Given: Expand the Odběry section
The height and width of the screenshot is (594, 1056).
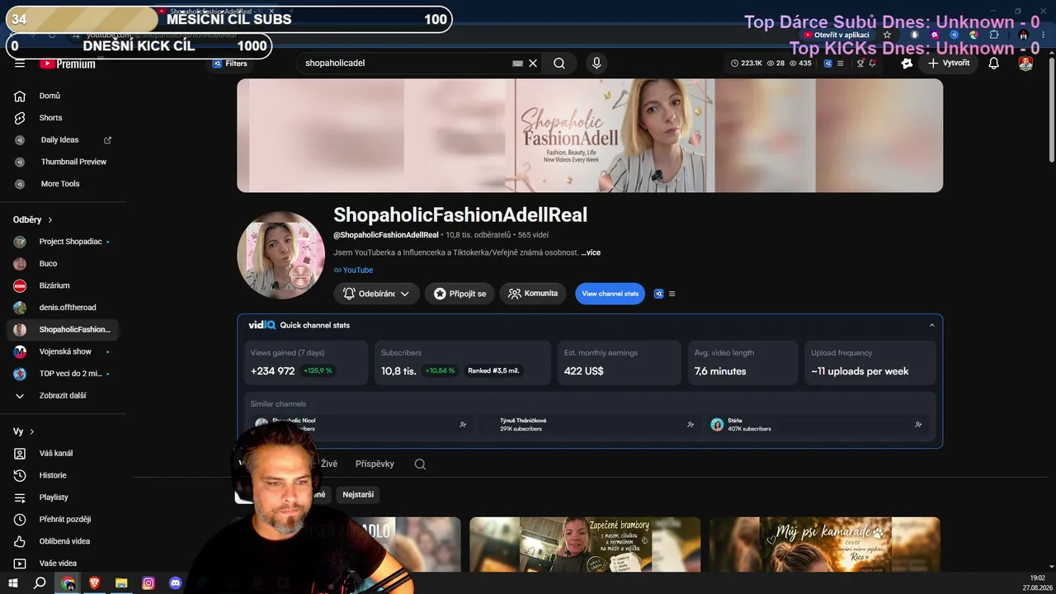Looking at the screenshot, I should [33, 220].
